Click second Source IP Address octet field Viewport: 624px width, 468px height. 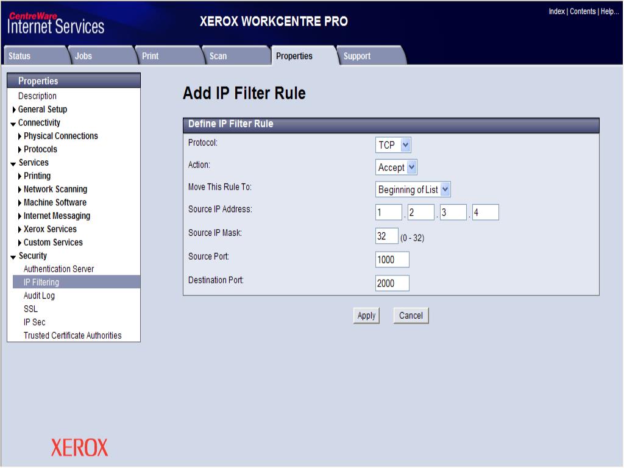tap(421, 212)
